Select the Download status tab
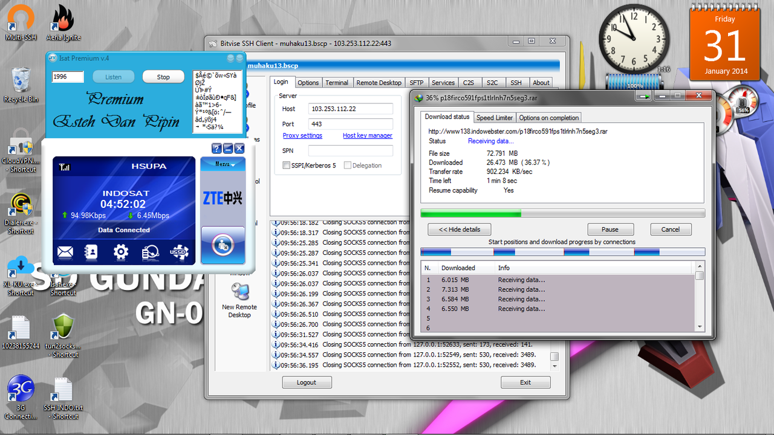The image size is (774, 435). click(447, 117)
